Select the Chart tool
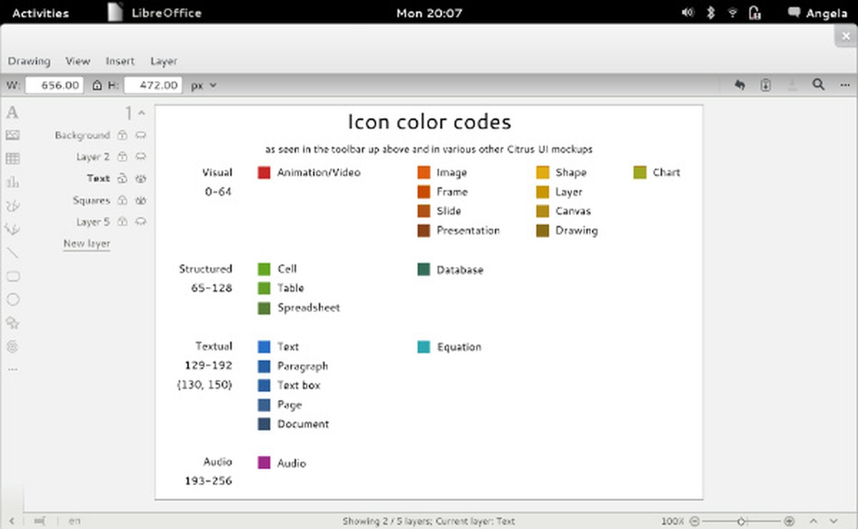 coord(12,181)
